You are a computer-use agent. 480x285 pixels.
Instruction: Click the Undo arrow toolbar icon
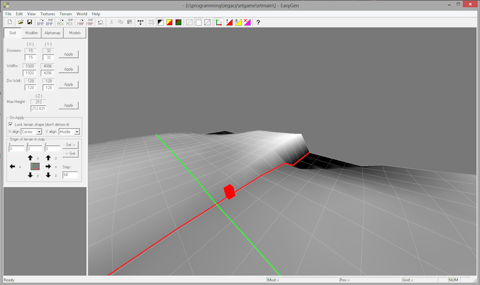(x=100, y=22)
